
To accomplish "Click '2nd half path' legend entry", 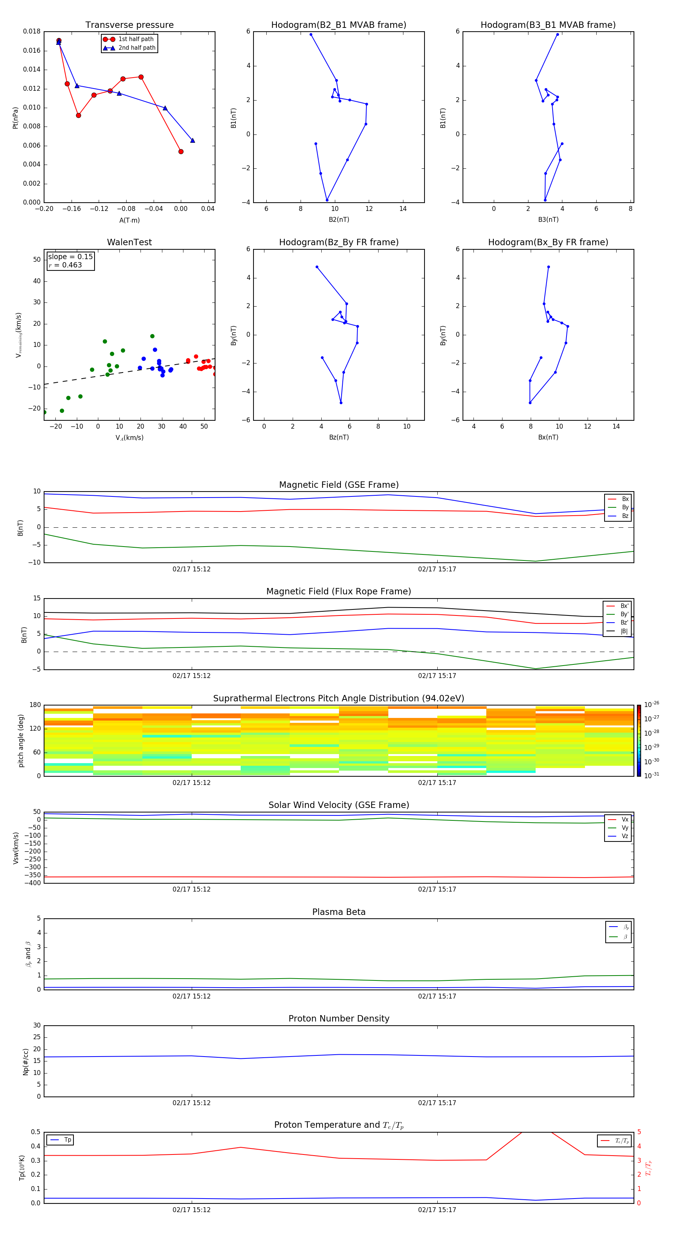I will pos(129,48).
